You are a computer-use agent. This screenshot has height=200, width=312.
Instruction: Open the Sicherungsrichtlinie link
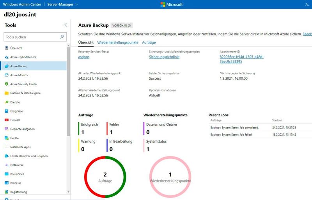[x=164, y=57]
